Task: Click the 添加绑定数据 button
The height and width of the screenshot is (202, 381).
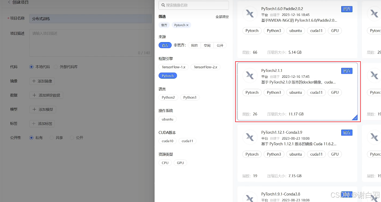Action: [46, 95]
